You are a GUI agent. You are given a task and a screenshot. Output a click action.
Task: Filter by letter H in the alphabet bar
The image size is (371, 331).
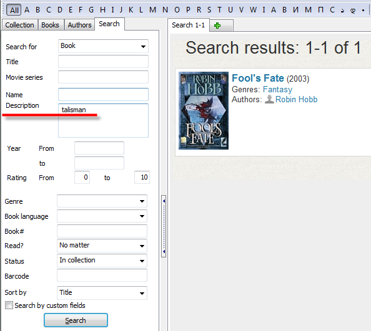pyautogui.click(x=102, y=10)
